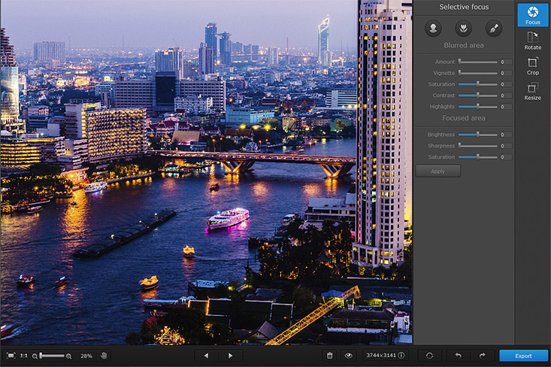Open the Focus tab
Image resolution: width=551 pixels, height=367 pixels.
coord(532,15)
